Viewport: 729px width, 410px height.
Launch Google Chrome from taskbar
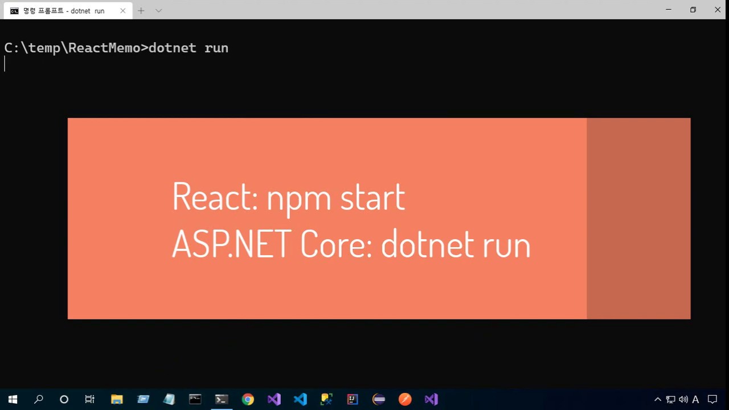(x=248, y=399)
